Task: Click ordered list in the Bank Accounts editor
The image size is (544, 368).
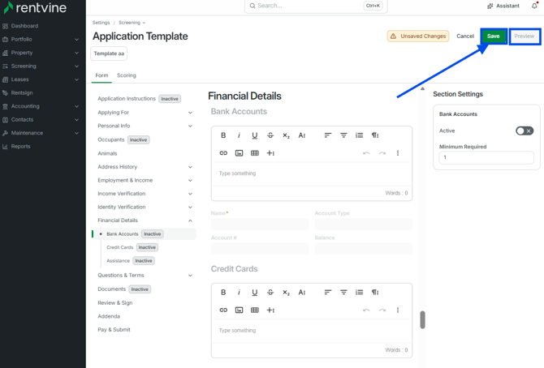Action: click(360, 135)
